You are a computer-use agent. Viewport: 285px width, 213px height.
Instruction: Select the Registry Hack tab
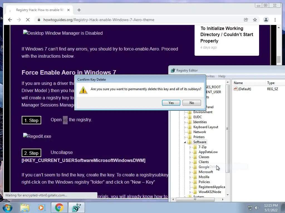point(40,10)
